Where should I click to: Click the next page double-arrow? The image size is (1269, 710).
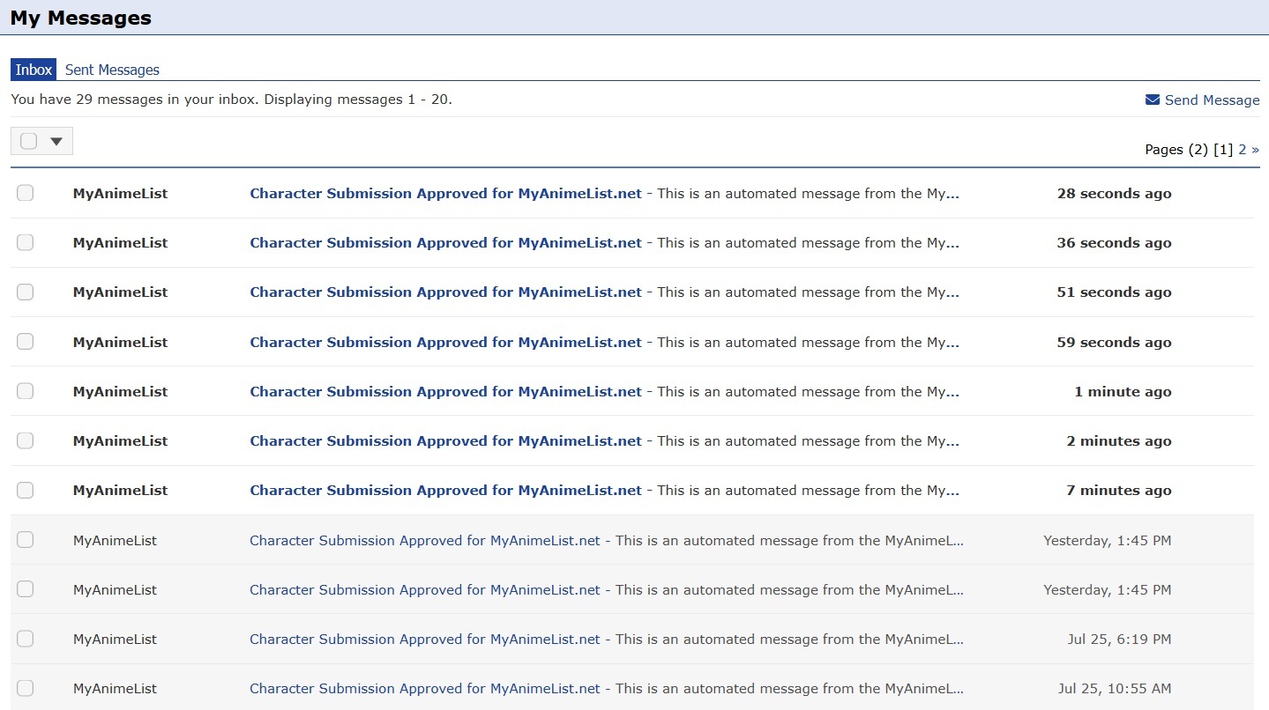coord(1256,150)
